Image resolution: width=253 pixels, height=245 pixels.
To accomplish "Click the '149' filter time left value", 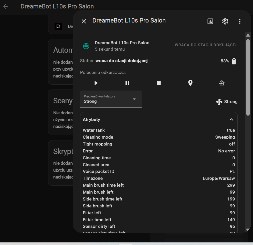I will tap(231, 220).
